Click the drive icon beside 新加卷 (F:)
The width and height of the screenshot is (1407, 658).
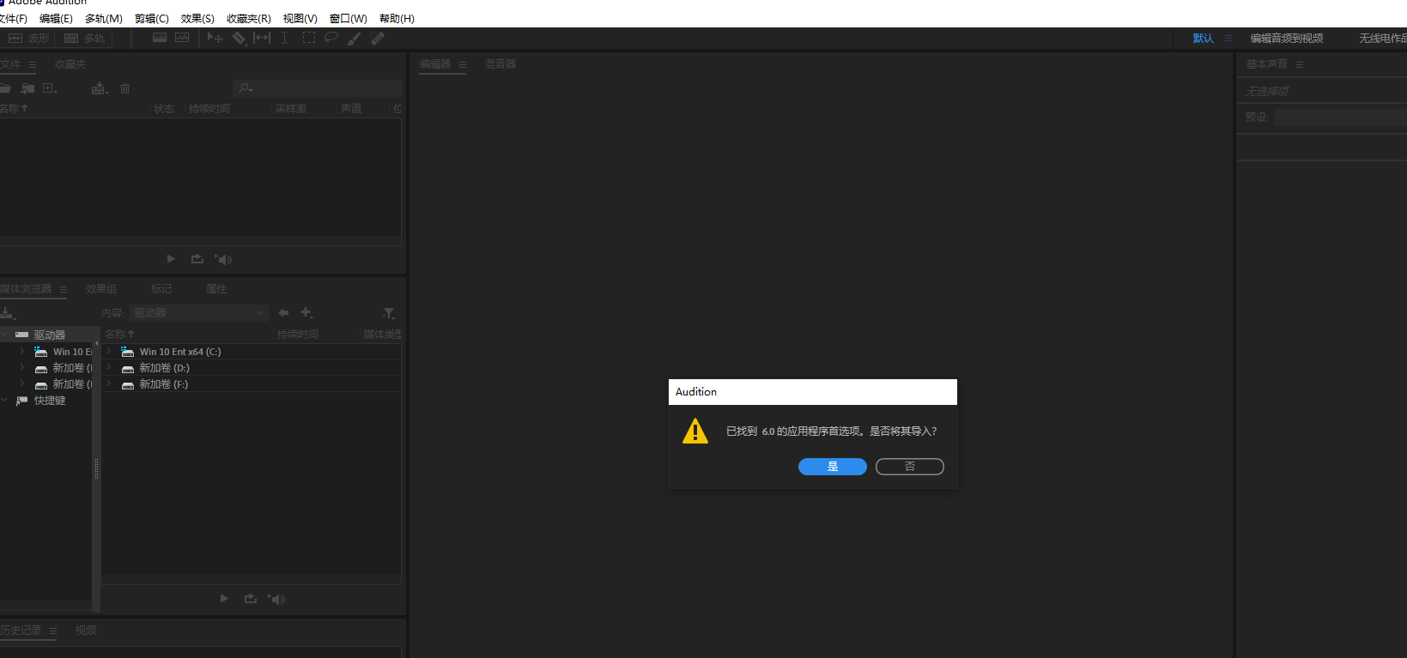(128, 384)
